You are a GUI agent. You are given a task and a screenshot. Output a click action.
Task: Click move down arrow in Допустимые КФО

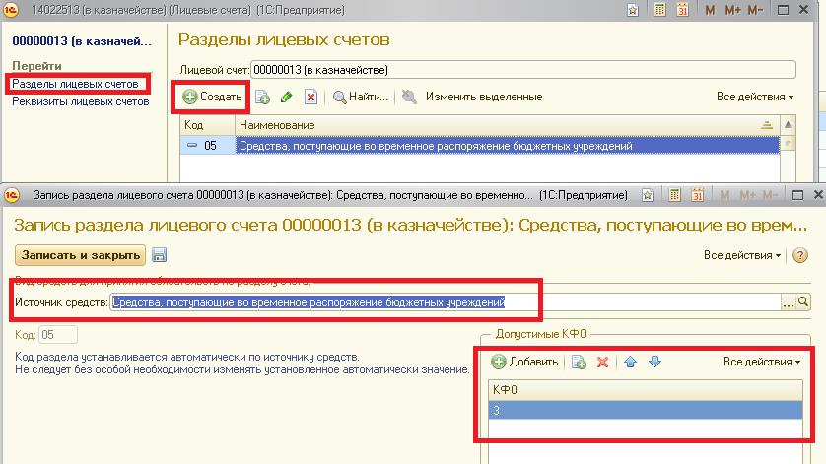click(654, 362)
